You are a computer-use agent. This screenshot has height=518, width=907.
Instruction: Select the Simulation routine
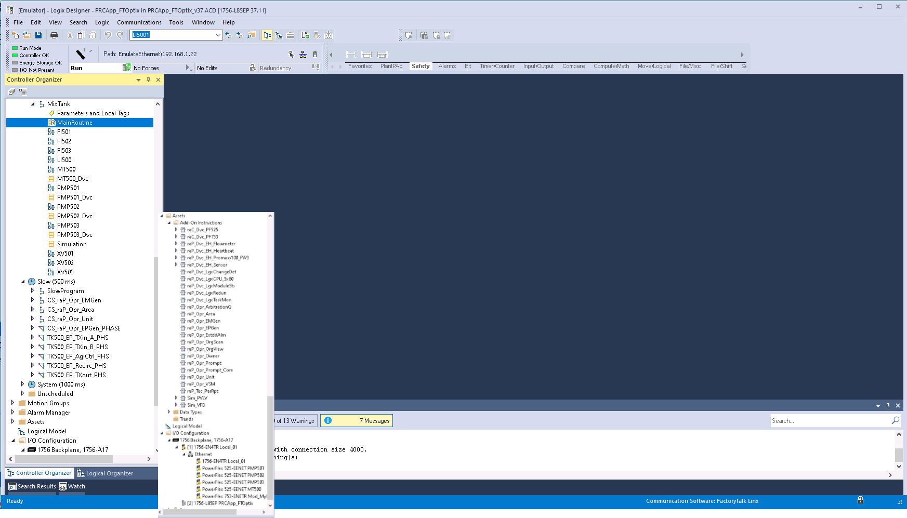pos(72,244)
